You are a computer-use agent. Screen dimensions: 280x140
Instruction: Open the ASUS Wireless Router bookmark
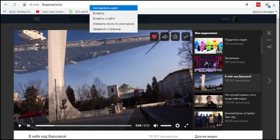[18, 12]
